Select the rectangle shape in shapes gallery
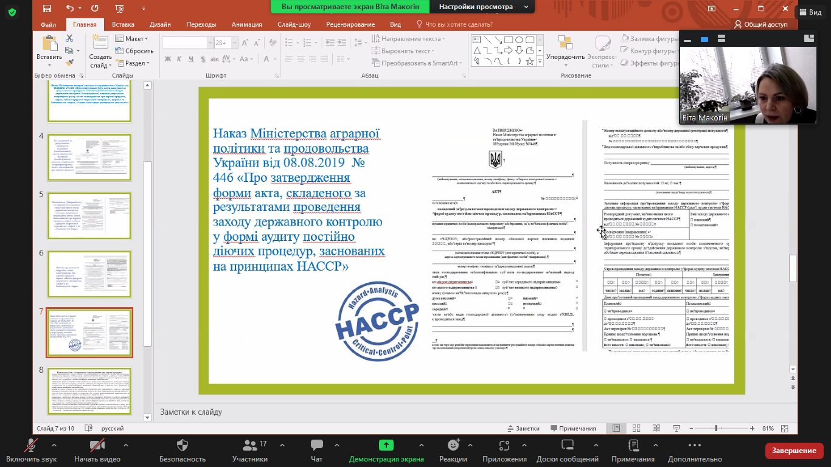Viewport: 831px width, 467px height. click(509, 40)
